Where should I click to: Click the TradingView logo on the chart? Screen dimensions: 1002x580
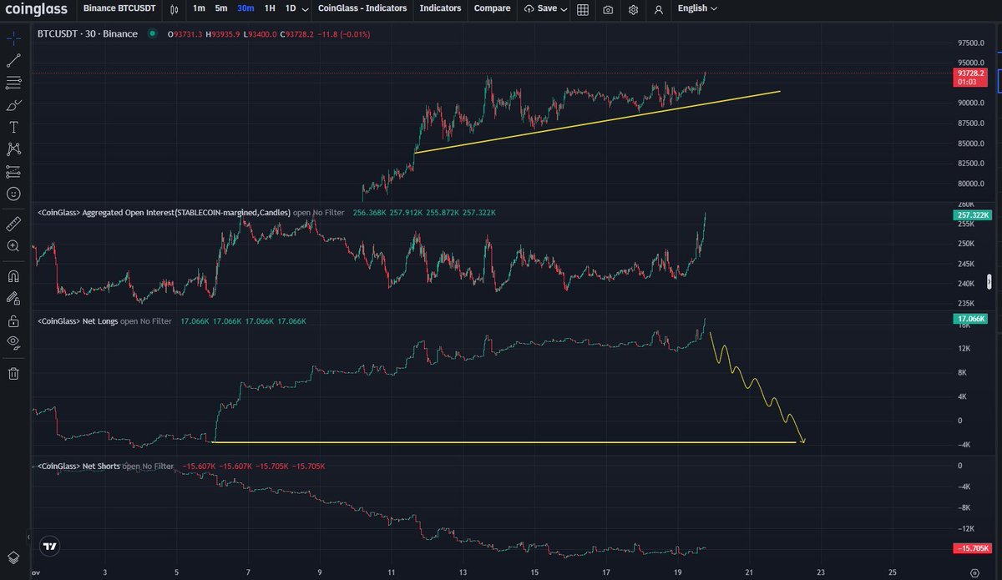pos(50,547)
